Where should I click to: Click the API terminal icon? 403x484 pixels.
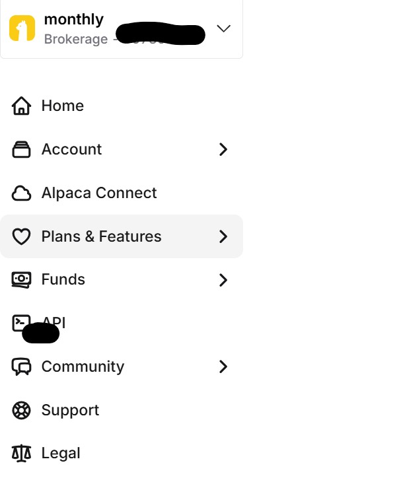click(20, 322)
